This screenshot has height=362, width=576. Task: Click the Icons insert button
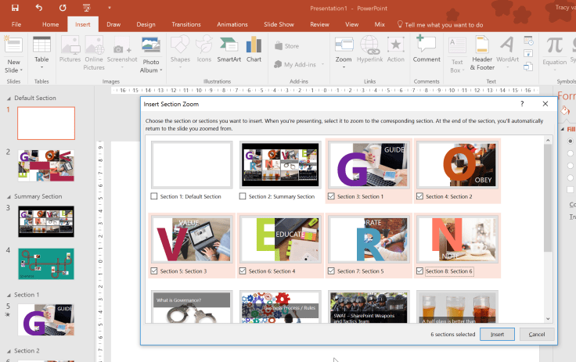(203, 48)
